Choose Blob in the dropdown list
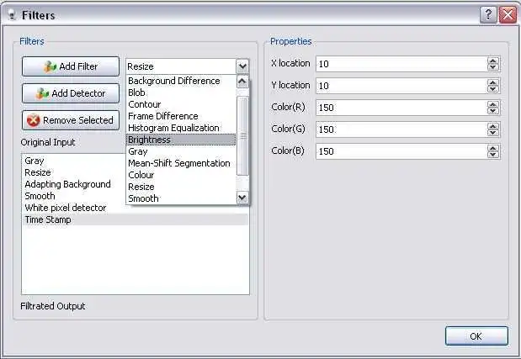The image size is (521, 359). tap(181, 92)
